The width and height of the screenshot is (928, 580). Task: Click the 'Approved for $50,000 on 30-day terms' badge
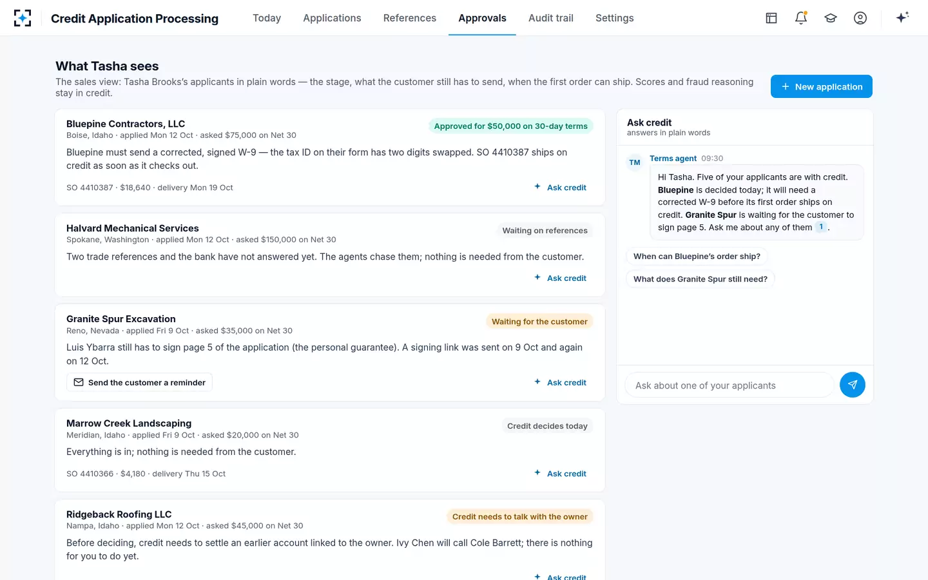point(510,126)
